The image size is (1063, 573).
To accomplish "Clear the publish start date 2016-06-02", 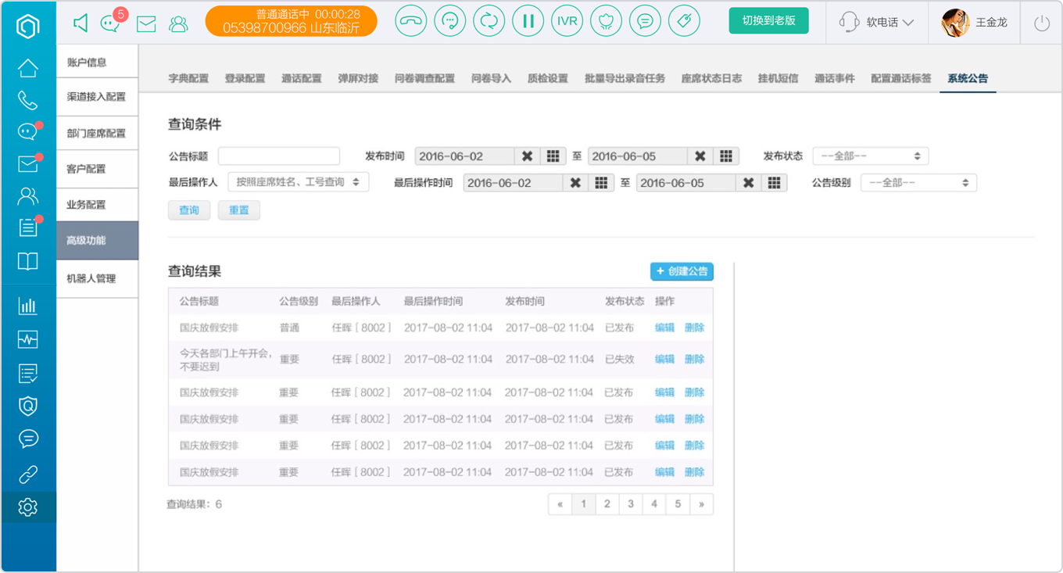I will pos(528,156).
